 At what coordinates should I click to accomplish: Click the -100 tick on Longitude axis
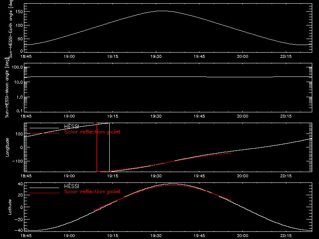coord(18,161)
